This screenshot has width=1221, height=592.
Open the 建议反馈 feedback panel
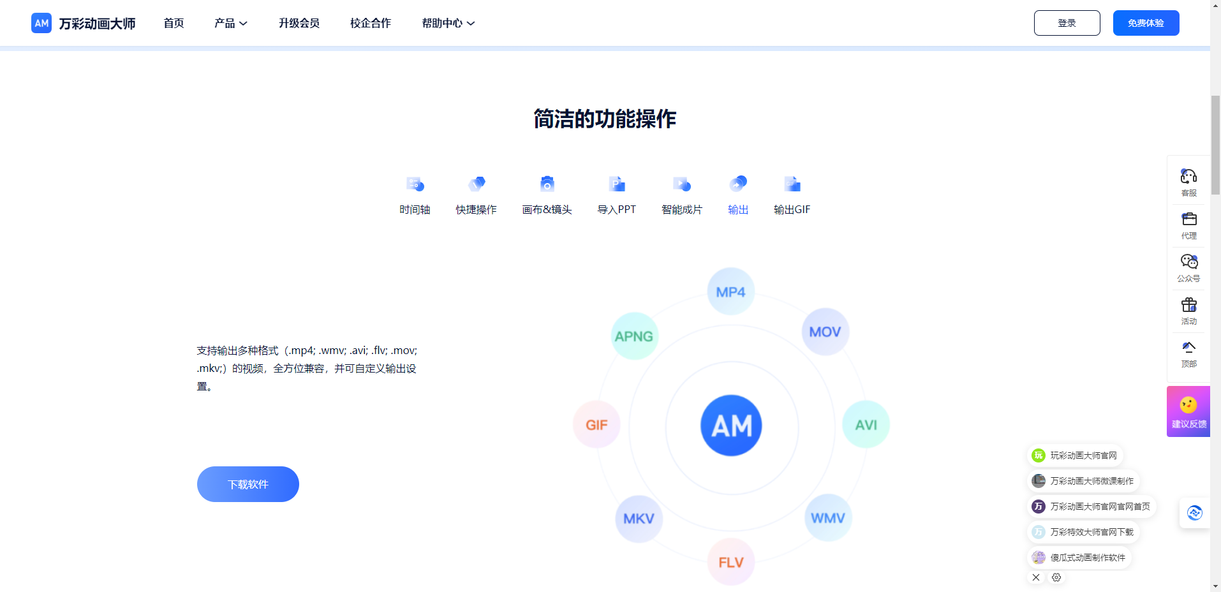point(1188,411)
